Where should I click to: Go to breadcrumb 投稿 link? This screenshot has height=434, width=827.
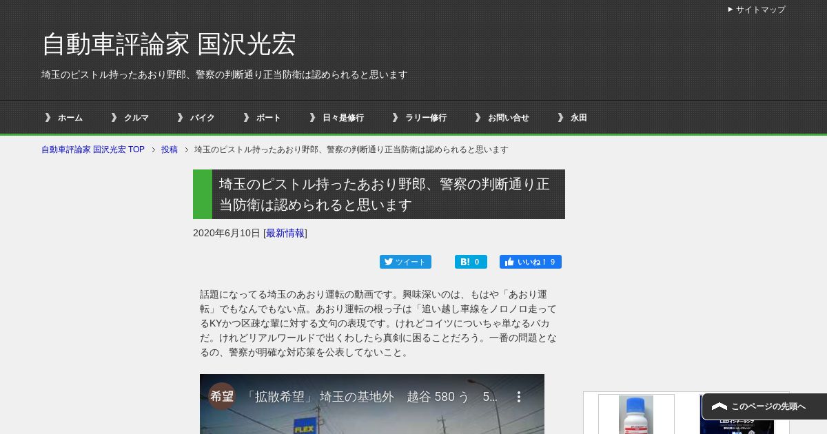click(170, 149)
